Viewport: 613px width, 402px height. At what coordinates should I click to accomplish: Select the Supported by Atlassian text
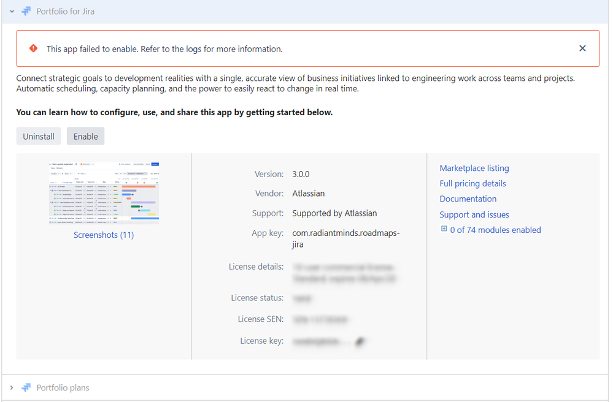tap(334, 213)
